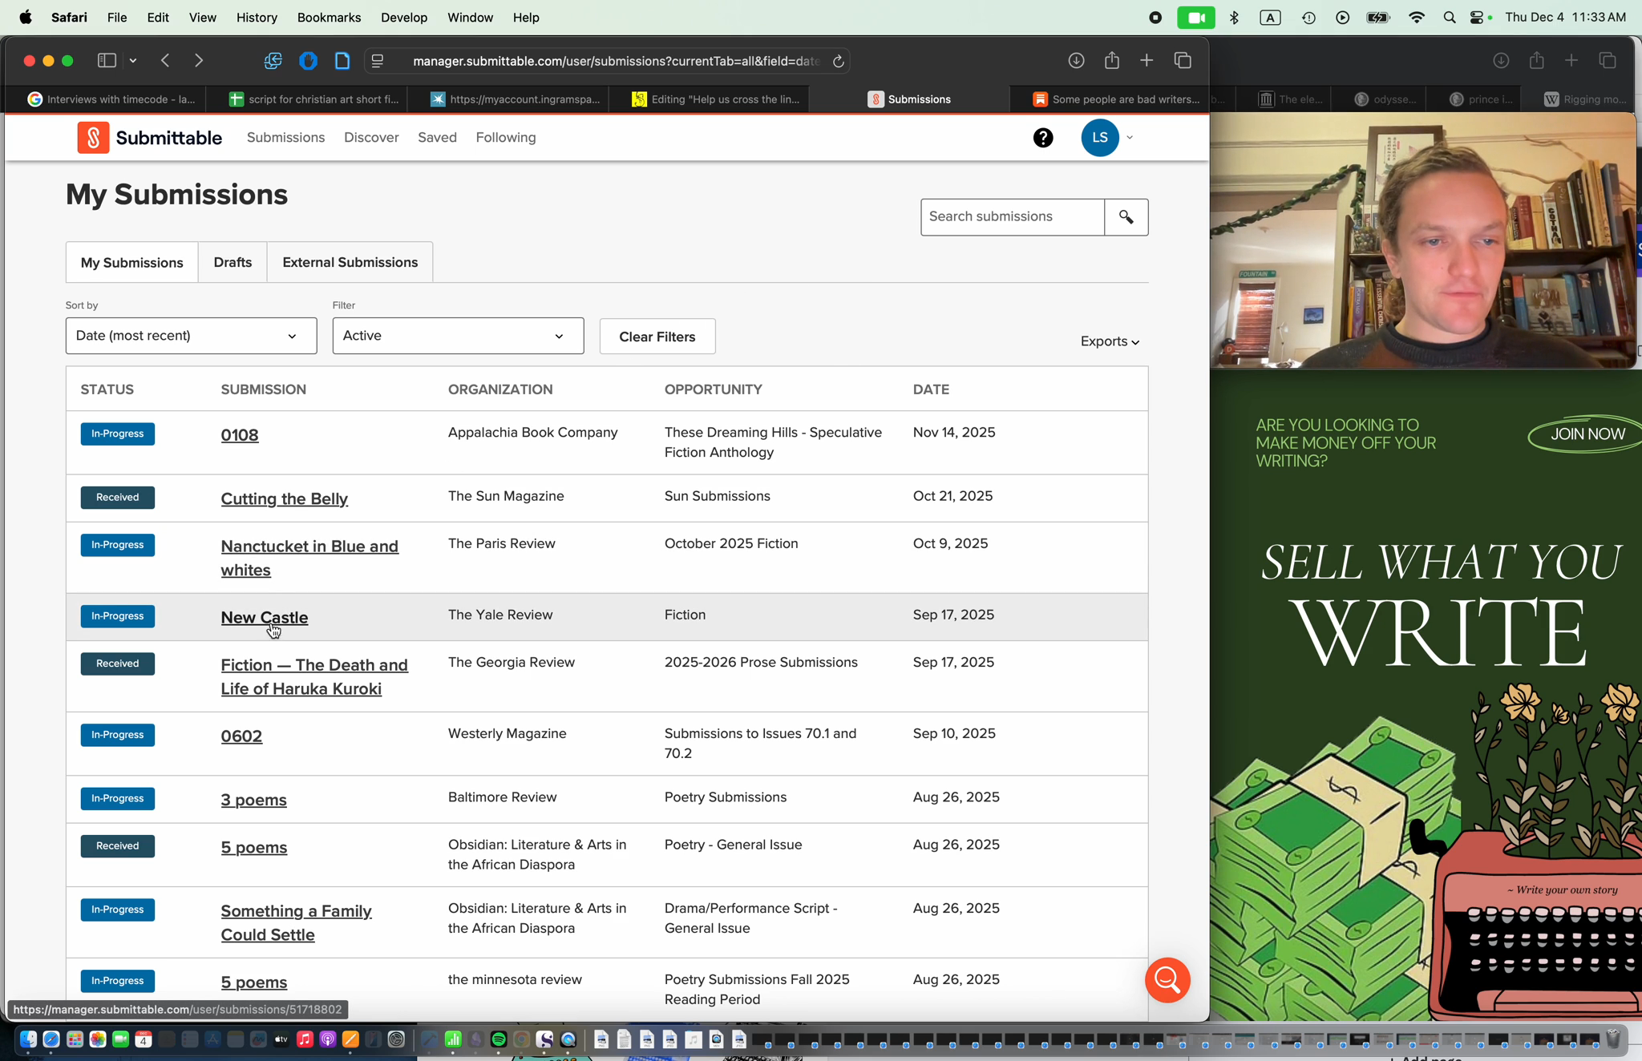Click the Clear Filters button
This screenshot has height=1061, width=1642.
(x=657, y=337)
